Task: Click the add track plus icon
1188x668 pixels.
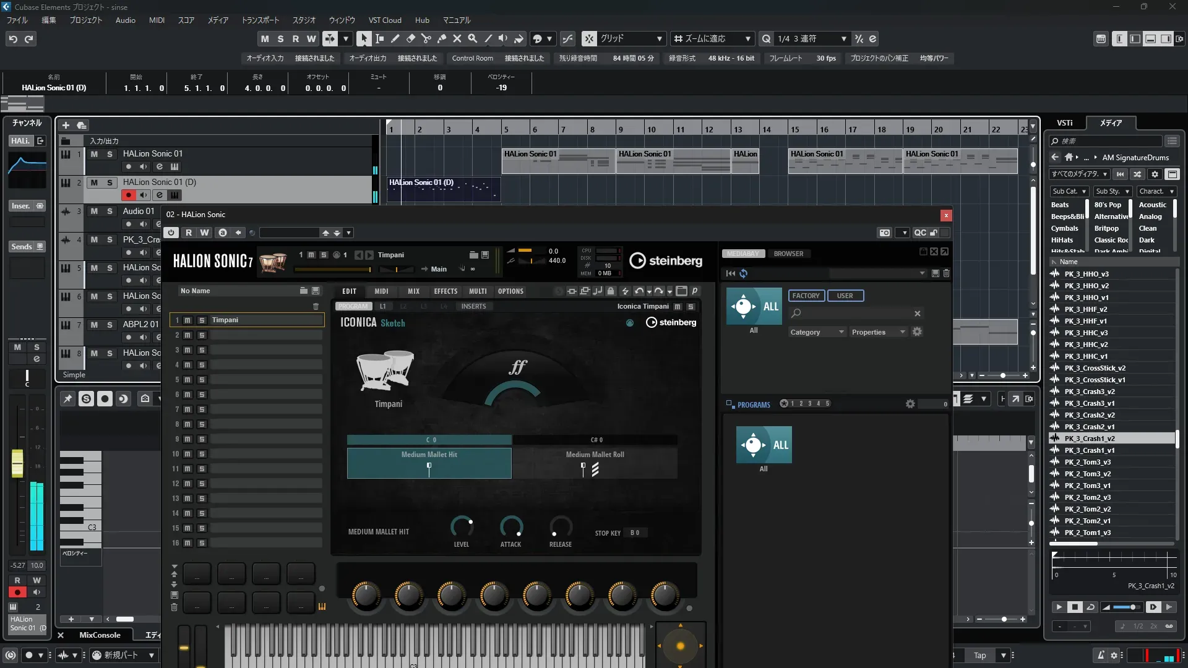Action: coord(66,125)
